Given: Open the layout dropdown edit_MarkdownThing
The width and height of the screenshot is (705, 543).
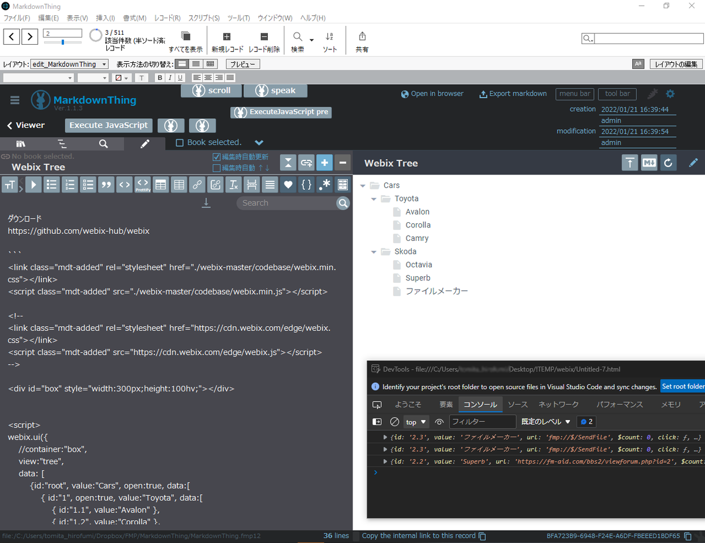Looking at the screenshot, I should [69, 64].
